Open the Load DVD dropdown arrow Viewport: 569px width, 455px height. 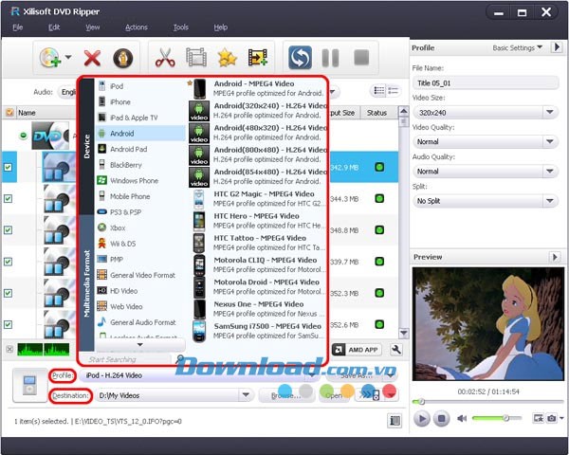(68, 57)
